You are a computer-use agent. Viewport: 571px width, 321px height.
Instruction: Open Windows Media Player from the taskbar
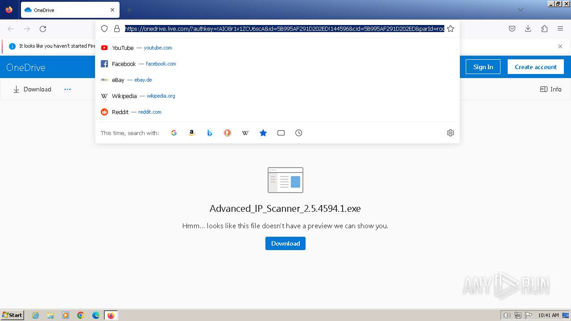click(x=66, y=315)
